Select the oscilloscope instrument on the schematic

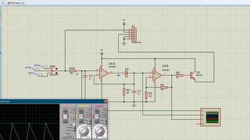pos(211,117)
